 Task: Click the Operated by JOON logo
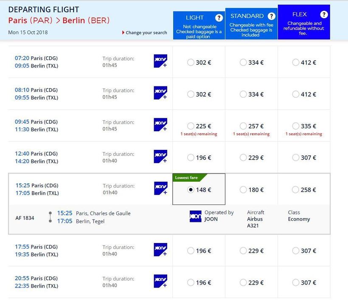click(x=195, y=216)
